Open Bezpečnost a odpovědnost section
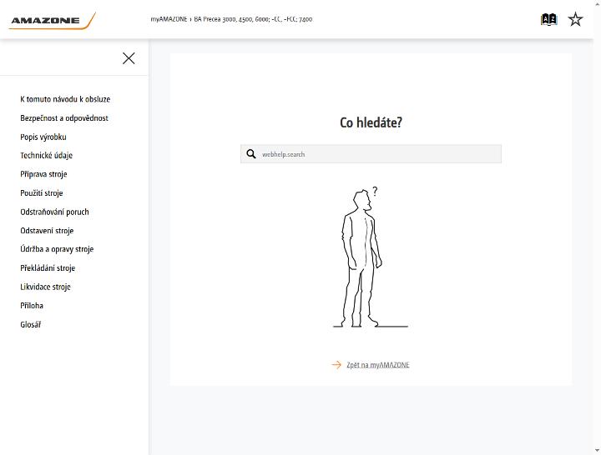This screenshot has height=455, width=601. (x=64, y=117)
